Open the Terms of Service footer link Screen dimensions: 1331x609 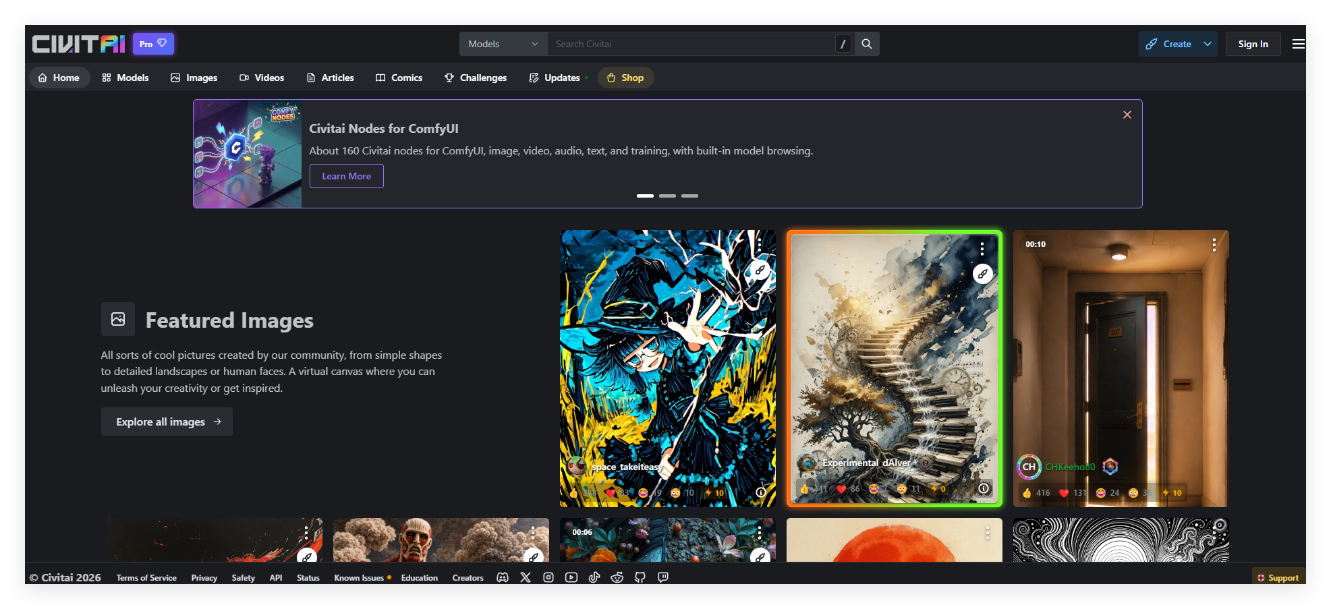(x=146, y=578)
